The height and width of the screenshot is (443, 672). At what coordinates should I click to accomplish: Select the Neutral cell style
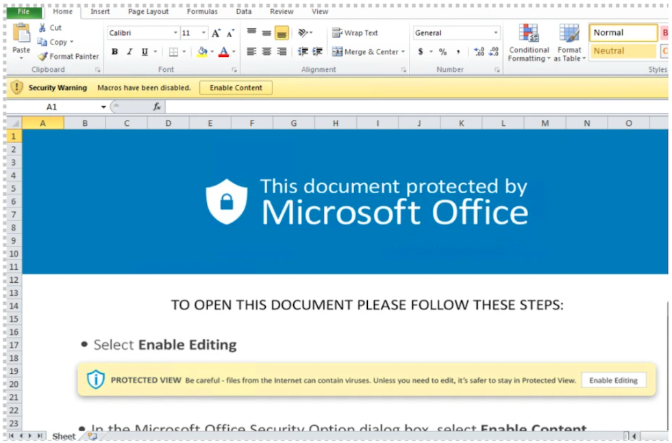click(622, 51)
